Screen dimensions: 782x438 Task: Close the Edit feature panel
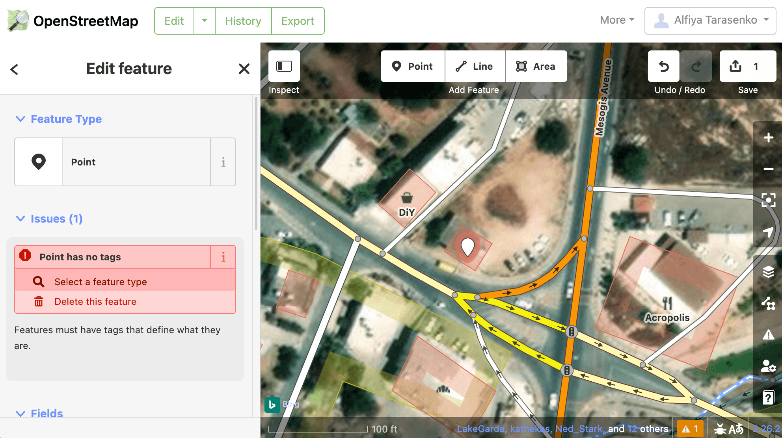coord(244,69)
